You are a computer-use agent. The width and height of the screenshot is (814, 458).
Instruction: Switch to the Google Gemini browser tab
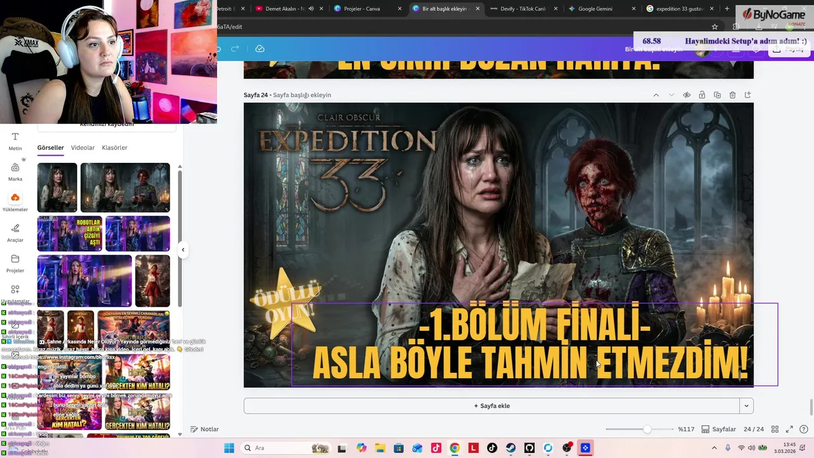[x=603, y=9]
